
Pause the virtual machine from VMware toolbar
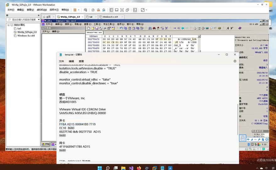coord(75,10)
